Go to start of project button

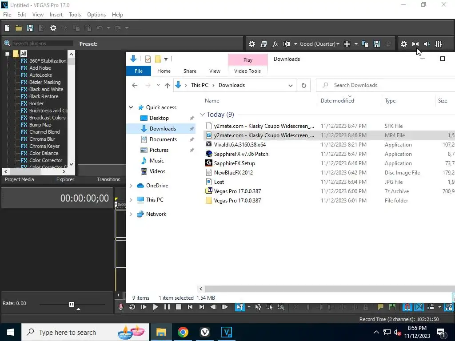[x=190, y=307]
